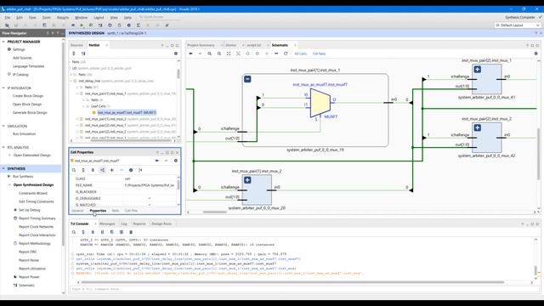Click the remove (minus) icon in schematic toolbar
Screen dimensions: 544x306
[x=276, y=54]
